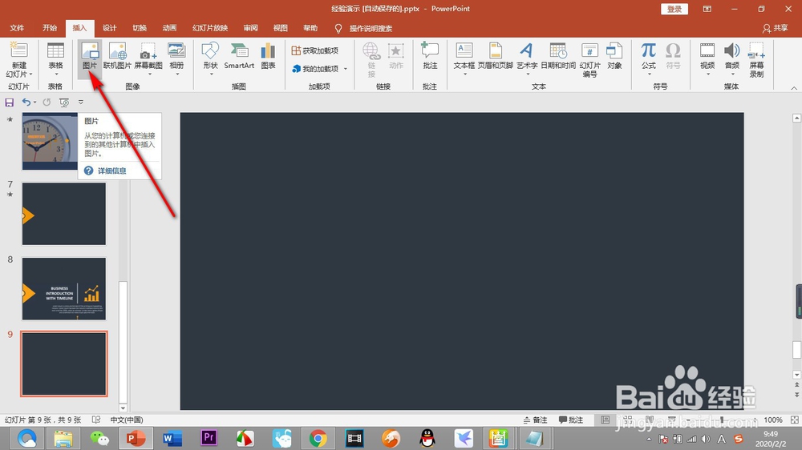Switch to the 开始 (Home) tab

(50, 28)
